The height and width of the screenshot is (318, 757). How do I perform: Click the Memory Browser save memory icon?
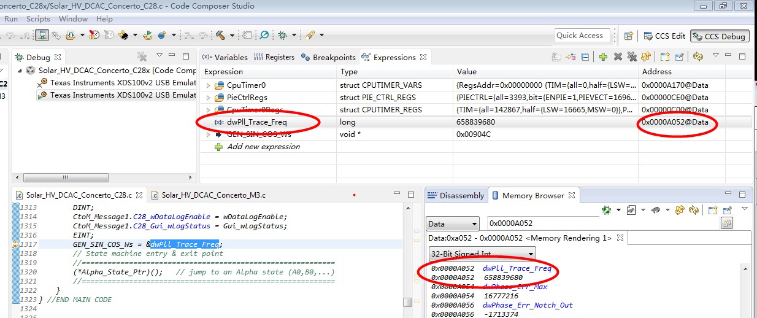click(x=631, y=210)
